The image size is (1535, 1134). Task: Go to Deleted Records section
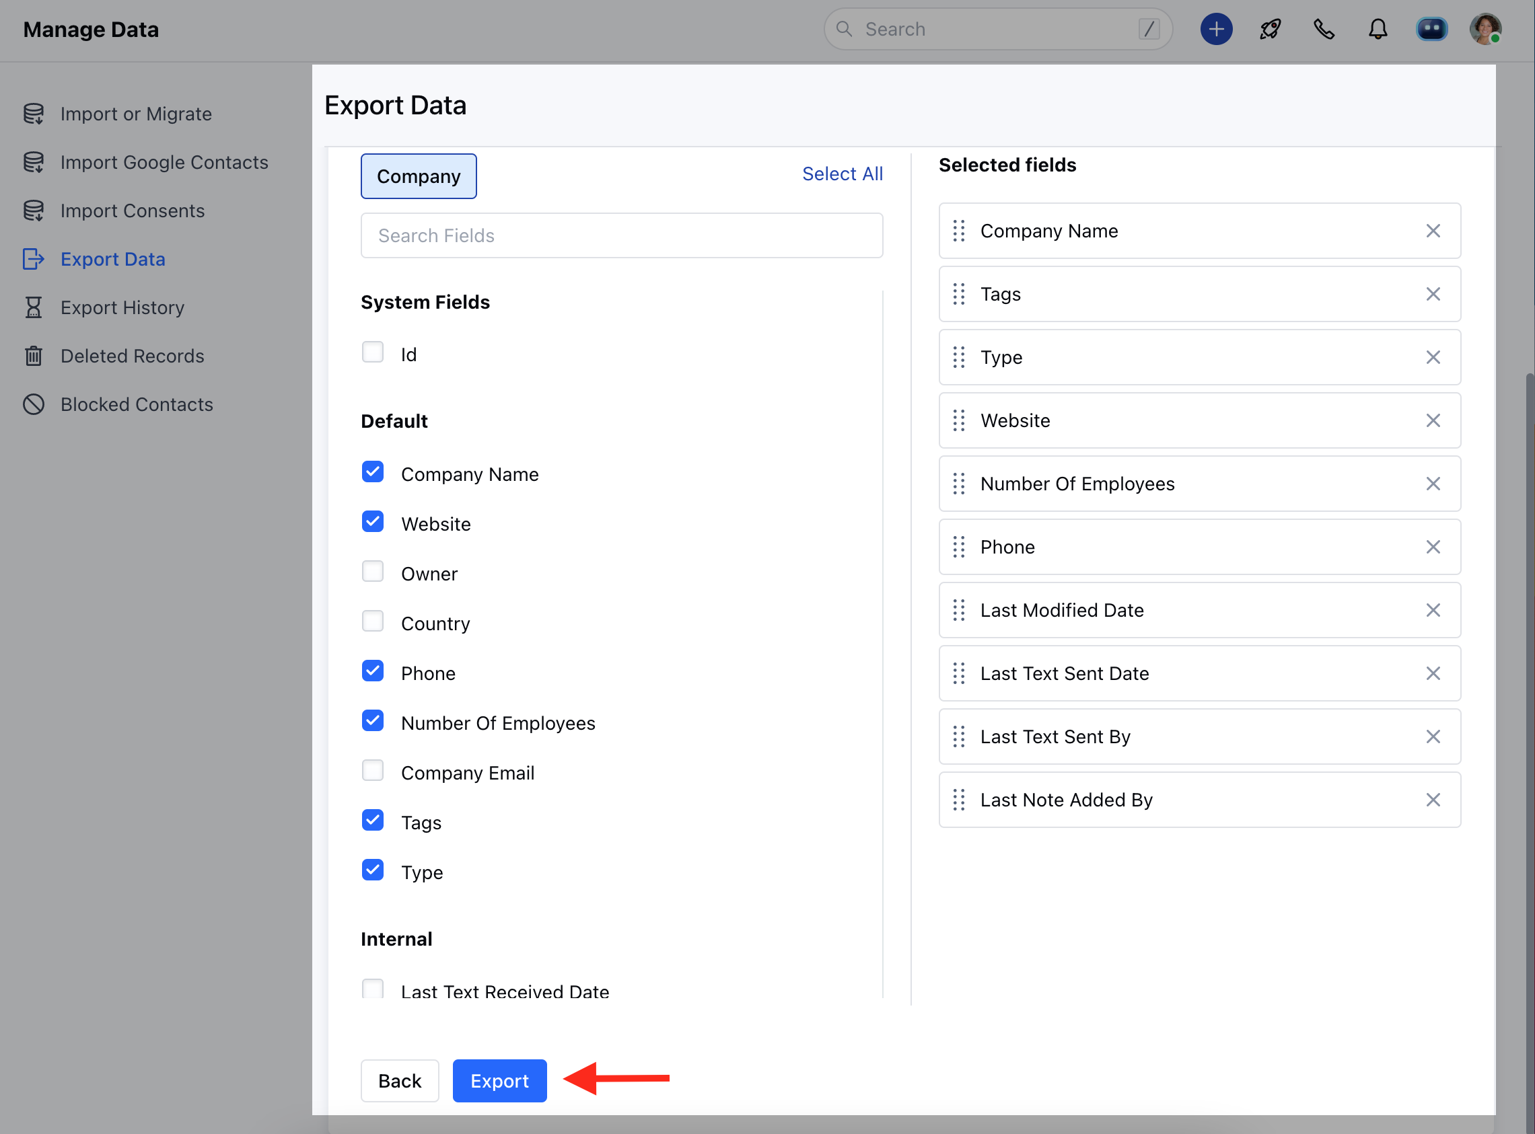(132, 356)
